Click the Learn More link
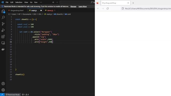The image size is (171, 96). (x=83, y=6)
